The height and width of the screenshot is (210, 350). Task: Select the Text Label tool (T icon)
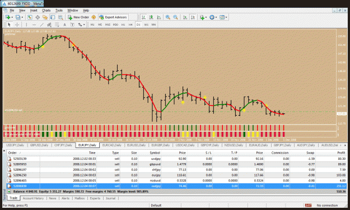tap(72, 25)
